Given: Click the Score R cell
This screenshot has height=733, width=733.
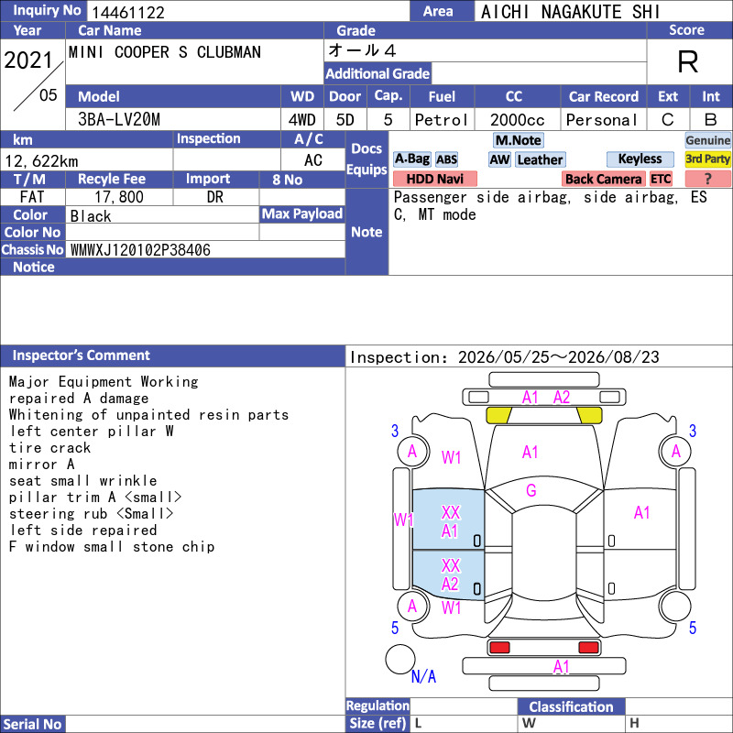Looking at the screenshot, I should pos(689,61).
